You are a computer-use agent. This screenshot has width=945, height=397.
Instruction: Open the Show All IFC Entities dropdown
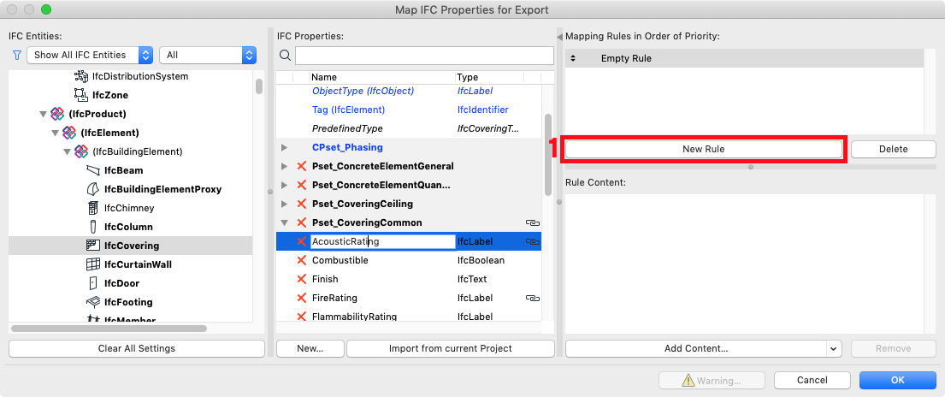click(91, 55)
